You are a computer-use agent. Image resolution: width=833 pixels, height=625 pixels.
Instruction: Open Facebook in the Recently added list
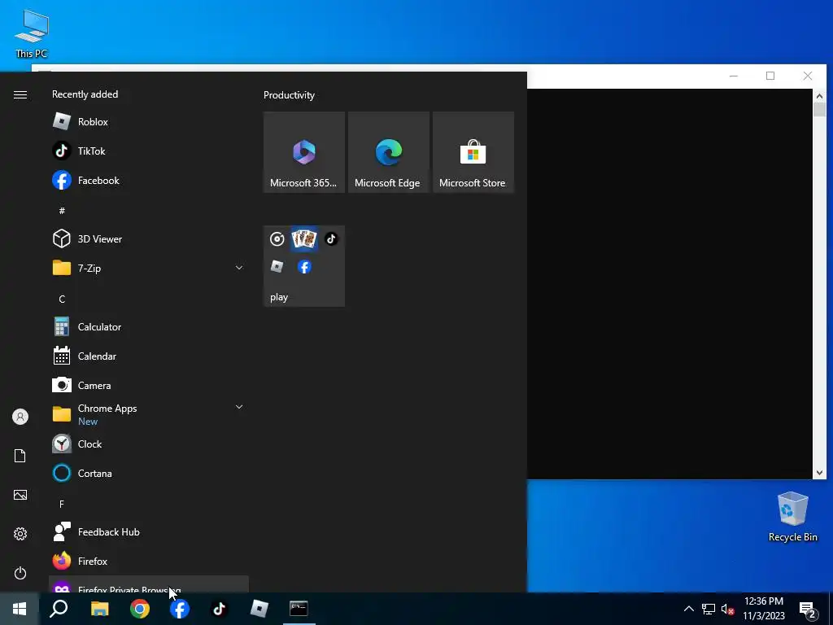(149, 180)
